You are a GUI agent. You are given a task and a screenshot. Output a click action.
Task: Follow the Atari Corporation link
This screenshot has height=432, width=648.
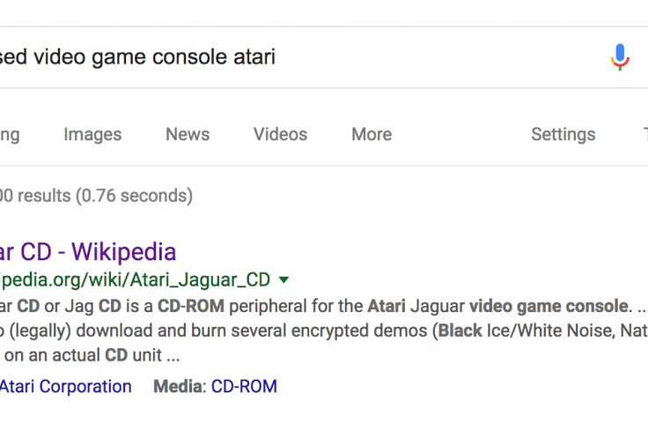click(66, 386)
